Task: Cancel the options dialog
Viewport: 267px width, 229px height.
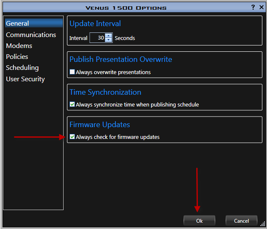Action: (x=241, y=221)
